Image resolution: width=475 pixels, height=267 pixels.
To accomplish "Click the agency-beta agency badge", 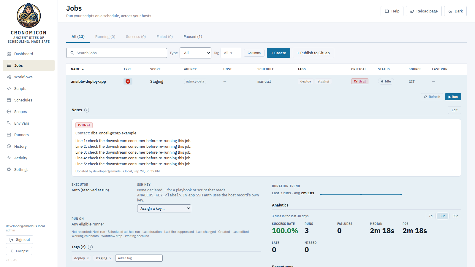I will (x=195, y=81).
